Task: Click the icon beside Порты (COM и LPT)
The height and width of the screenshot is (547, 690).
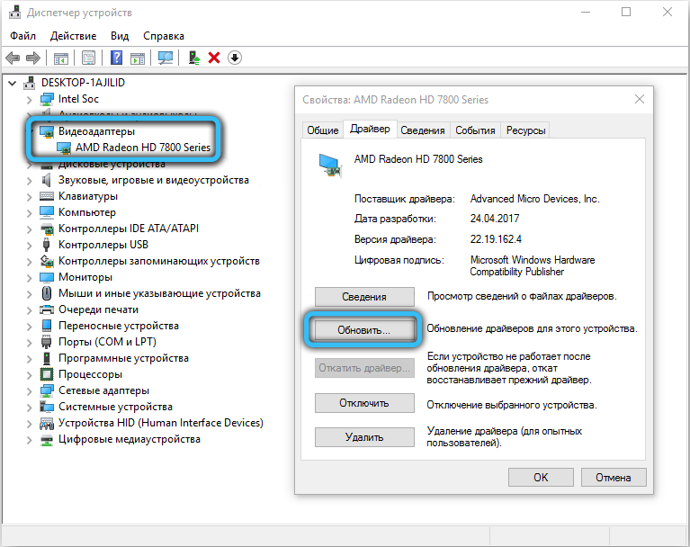Action: click(x=46, y=342)
